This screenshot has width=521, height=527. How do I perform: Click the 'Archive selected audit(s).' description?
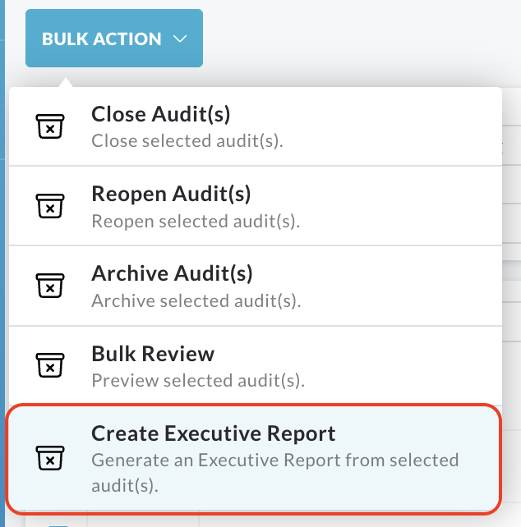pos(196,300)
